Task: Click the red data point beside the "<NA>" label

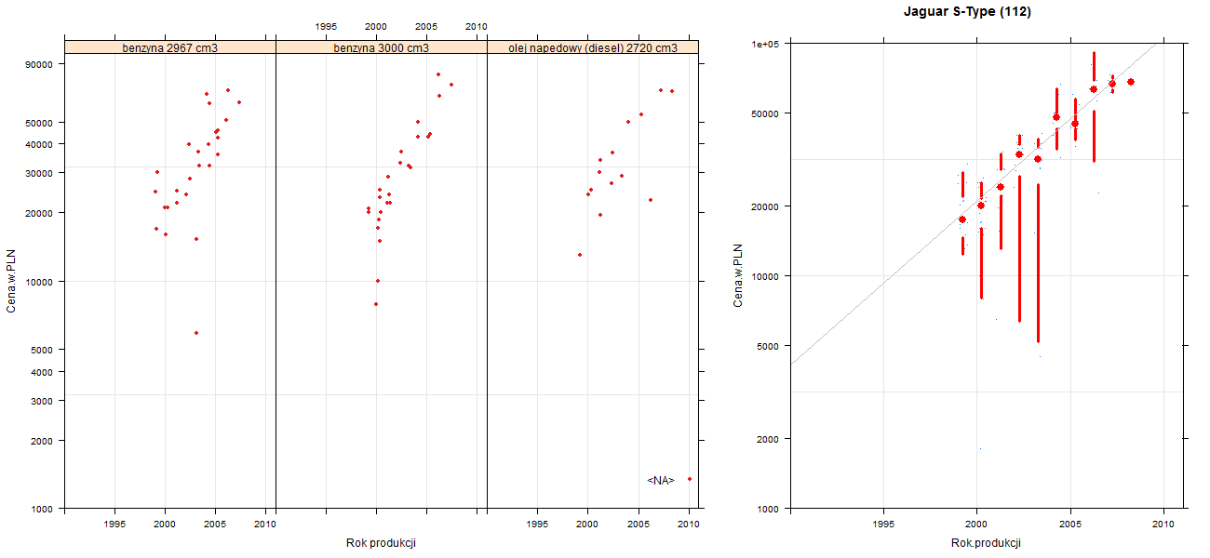Action: click(x=690, y=479)
